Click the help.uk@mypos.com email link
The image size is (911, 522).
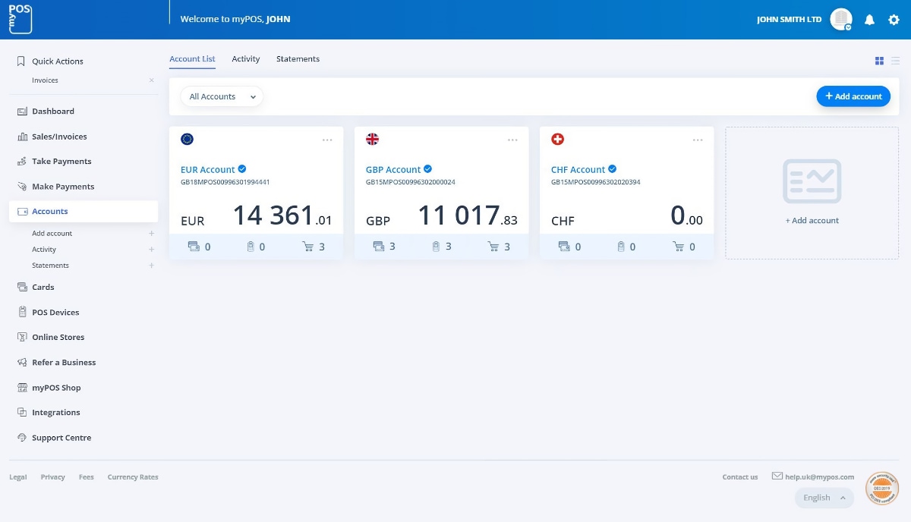820,477
